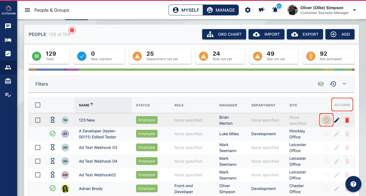Click trash icon in A Developer row

[x=347, y=134]
